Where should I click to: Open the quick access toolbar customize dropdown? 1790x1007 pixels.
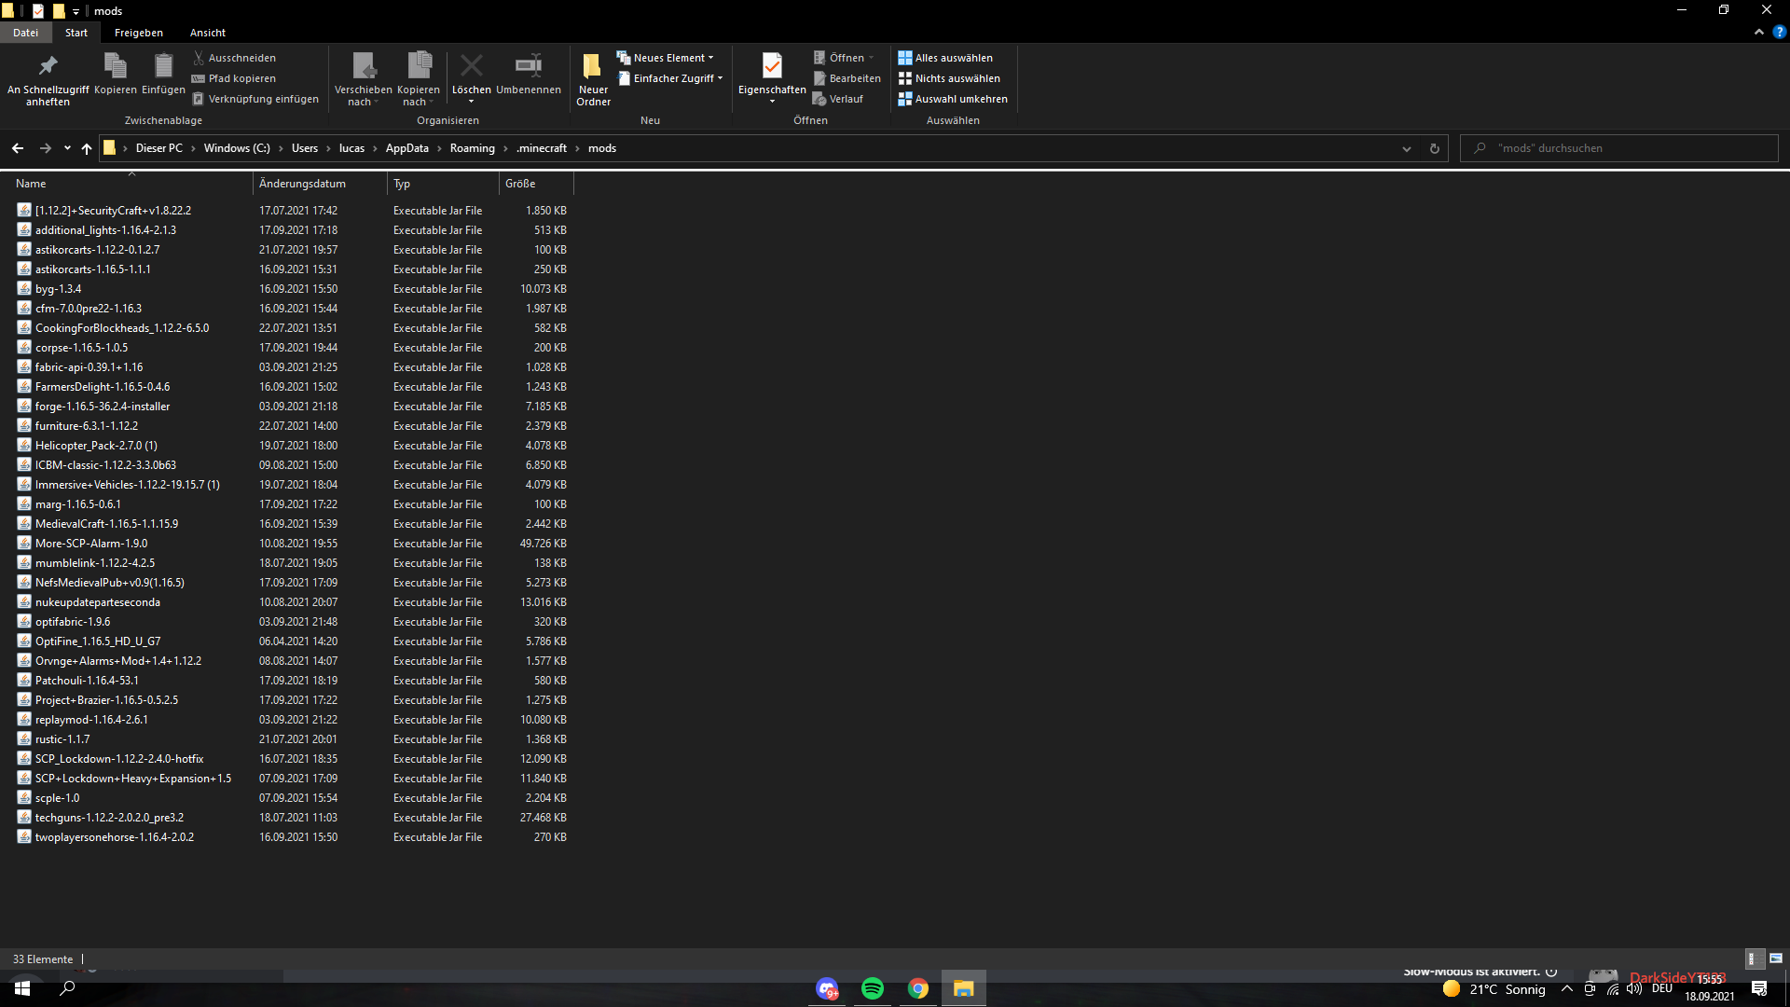(76, 11)
